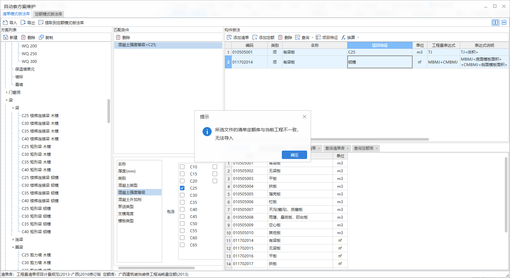Click the 删除 trash icon in 方案列表
The width and height of the screenshot is (510, 278).
pyautogui.click(x=23, y=37)
